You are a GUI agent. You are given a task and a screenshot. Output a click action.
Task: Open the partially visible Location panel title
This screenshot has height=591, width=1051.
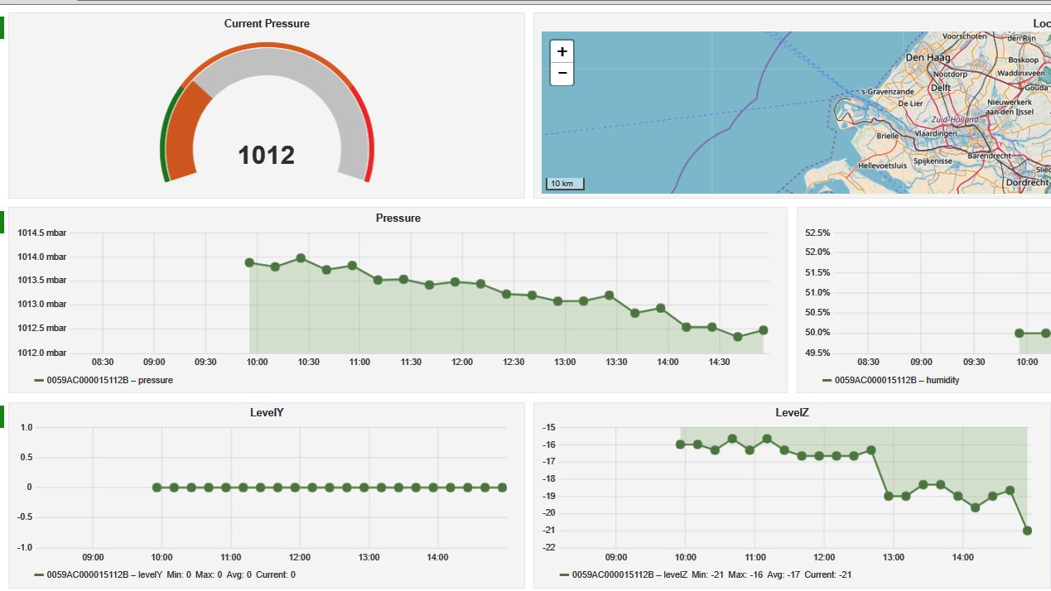tap(1041, 24)
